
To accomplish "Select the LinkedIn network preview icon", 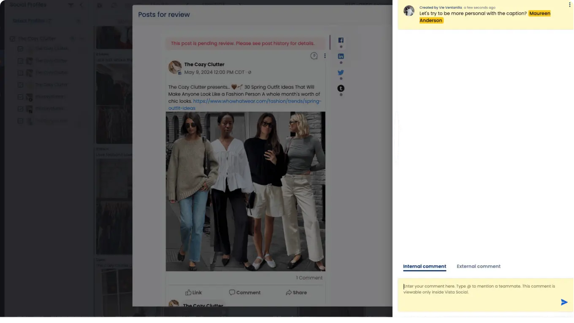I will tap(341, 57).
